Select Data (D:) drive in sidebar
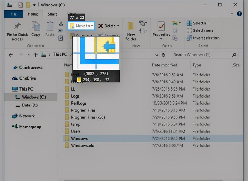This screenshot has height=181, width=248. coord(29,105)
